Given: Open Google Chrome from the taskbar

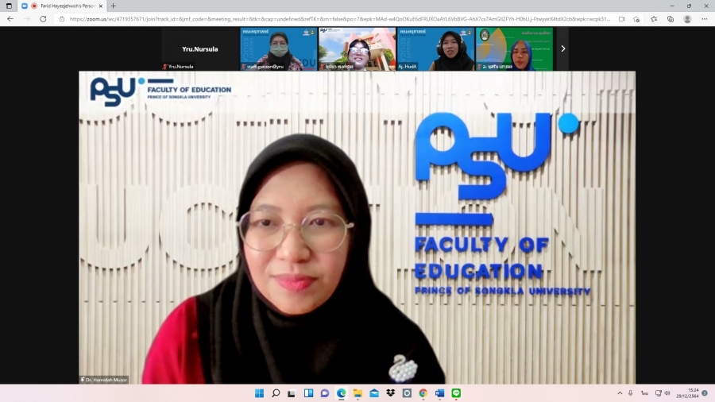Looking at the screenshot, I should coord(423,393).
